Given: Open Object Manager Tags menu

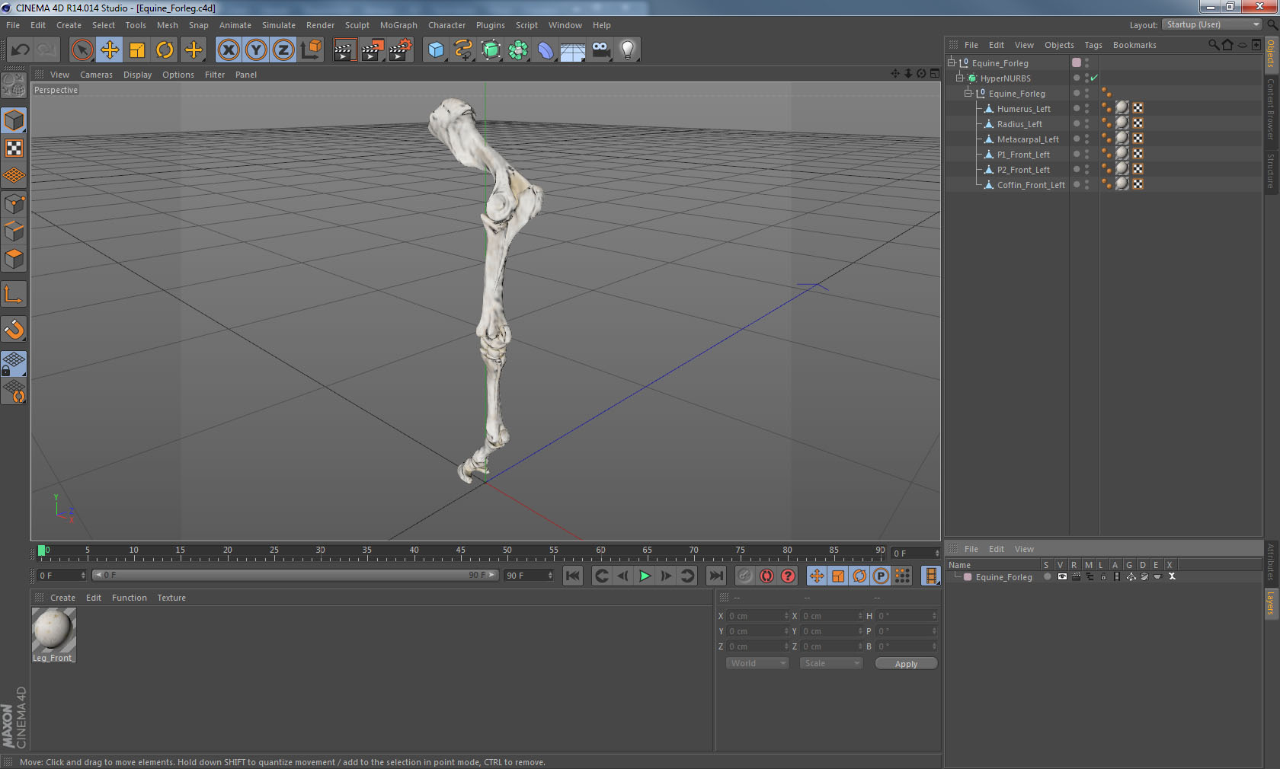Looking at the screenshot, I should 1093,45.
